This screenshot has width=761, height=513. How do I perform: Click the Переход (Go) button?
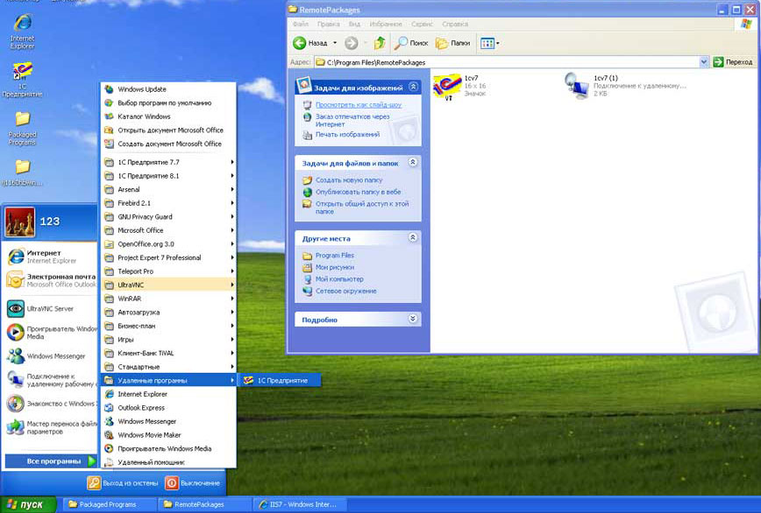tap(732, 62)
